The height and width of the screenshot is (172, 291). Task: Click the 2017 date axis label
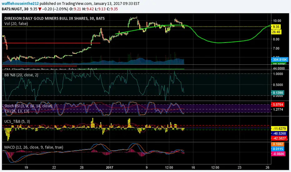pos(110,167)
